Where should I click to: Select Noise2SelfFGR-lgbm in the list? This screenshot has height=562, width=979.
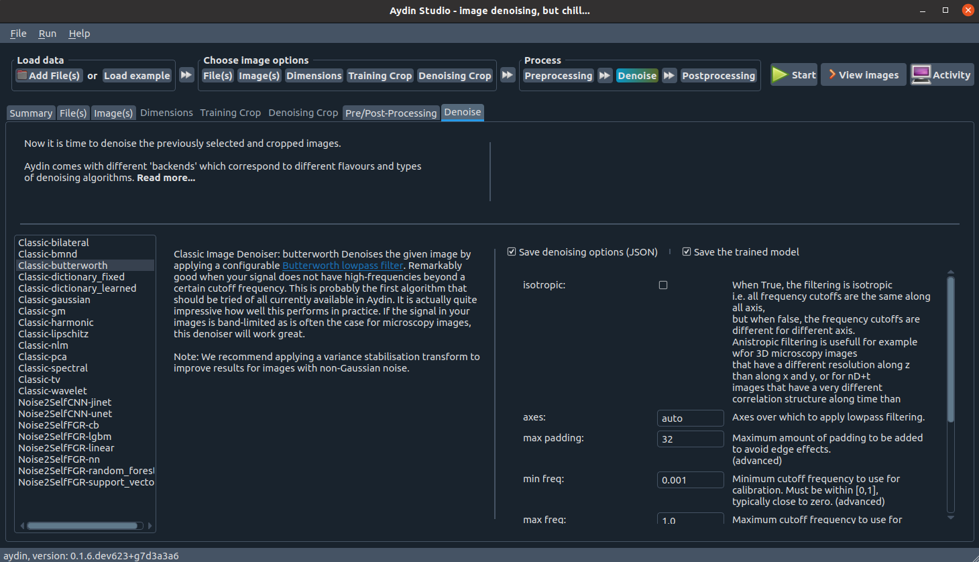click(85, 437)
